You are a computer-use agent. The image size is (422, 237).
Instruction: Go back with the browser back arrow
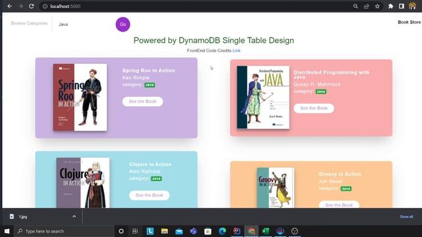coord(10,6)
